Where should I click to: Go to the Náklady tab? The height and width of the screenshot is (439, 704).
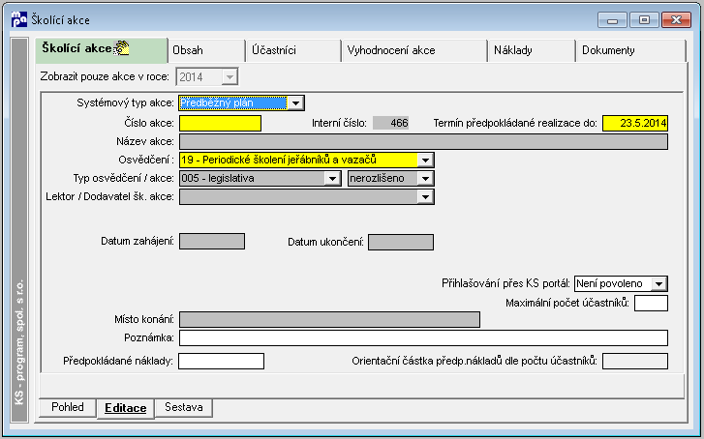(x=531, y=50)
